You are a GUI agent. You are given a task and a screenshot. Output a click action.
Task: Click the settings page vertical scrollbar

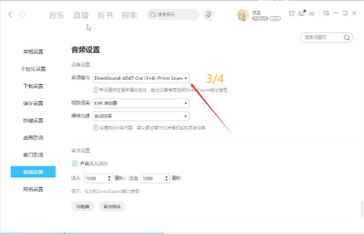pyautogui.click(x=362, y=210)
